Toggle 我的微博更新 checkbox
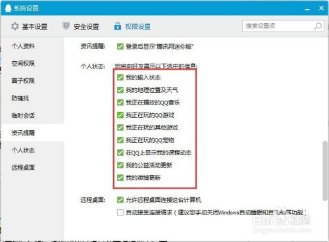This screenshot has height=242, width=329. point(120,178)
